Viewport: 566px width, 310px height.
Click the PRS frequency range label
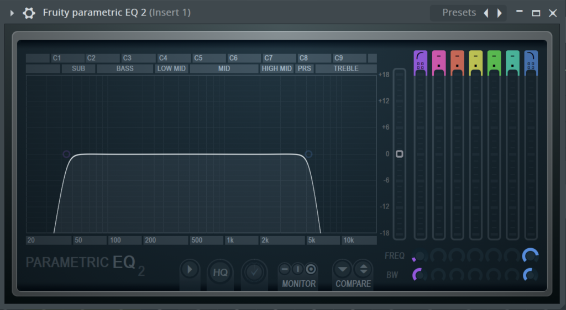(305, 68)
